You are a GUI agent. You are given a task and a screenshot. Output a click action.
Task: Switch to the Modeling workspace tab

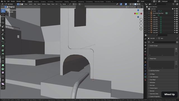pyautogui.click(x=36, y=2)
